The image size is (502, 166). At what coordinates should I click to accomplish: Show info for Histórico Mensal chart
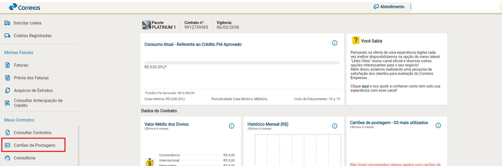pos(334,126)
